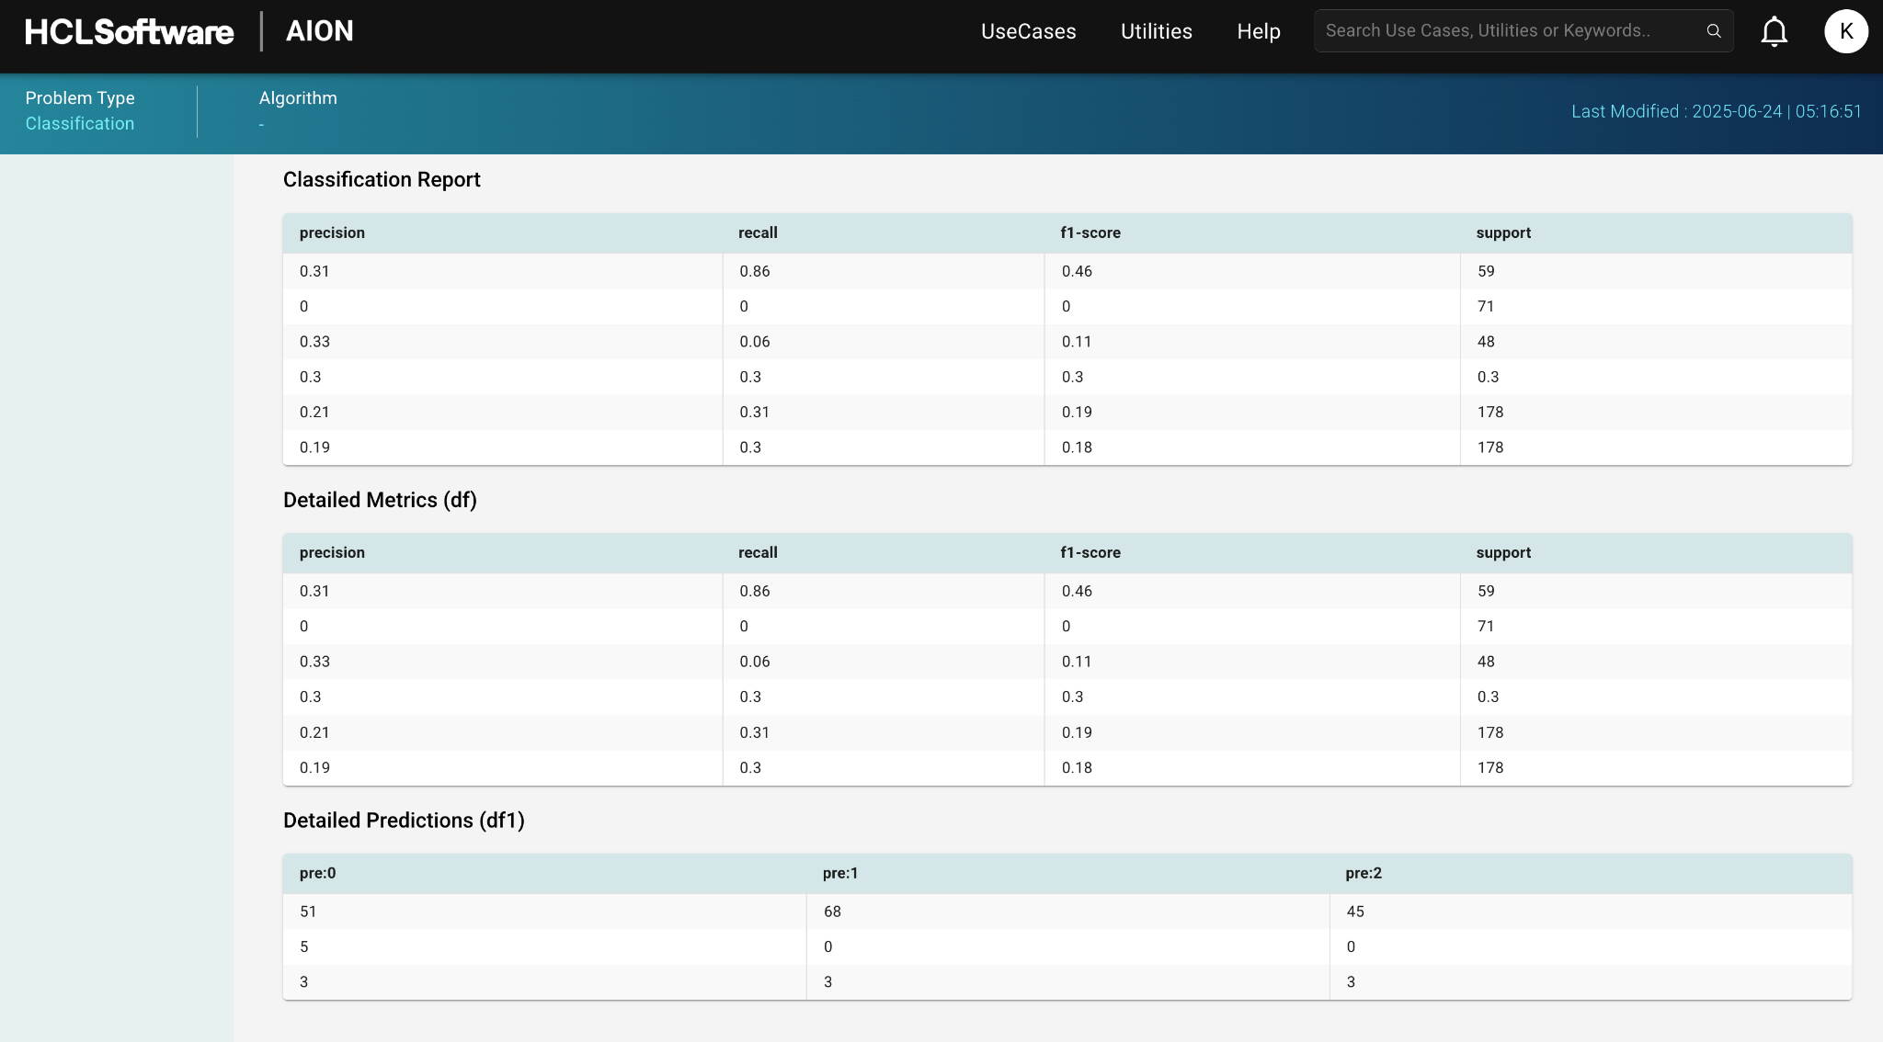Click the pre:2 column header
Image resolution: width=1883 pixels, height=1042 pixels.
1364,873
